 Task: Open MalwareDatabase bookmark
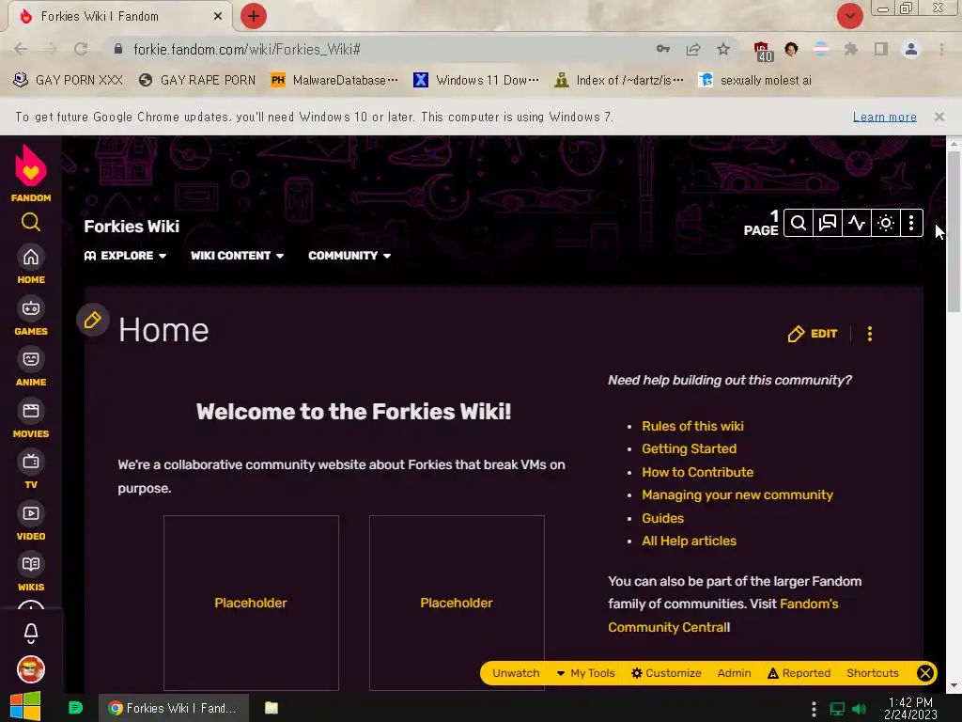click(x=334, y=80)
